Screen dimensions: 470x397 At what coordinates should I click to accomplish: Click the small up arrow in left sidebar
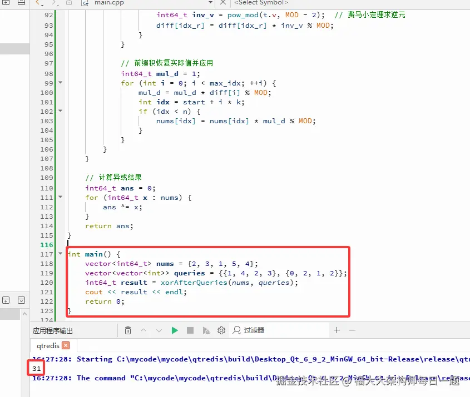click(25, 314)
